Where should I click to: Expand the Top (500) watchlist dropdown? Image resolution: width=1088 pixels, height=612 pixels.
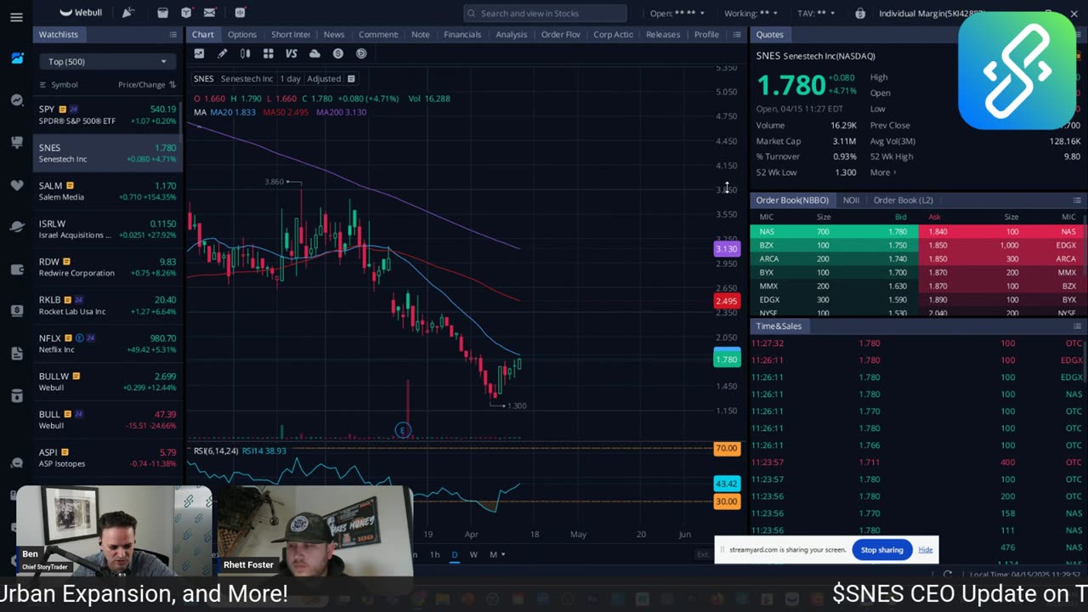pyautogui.click(x=107, y=61)
